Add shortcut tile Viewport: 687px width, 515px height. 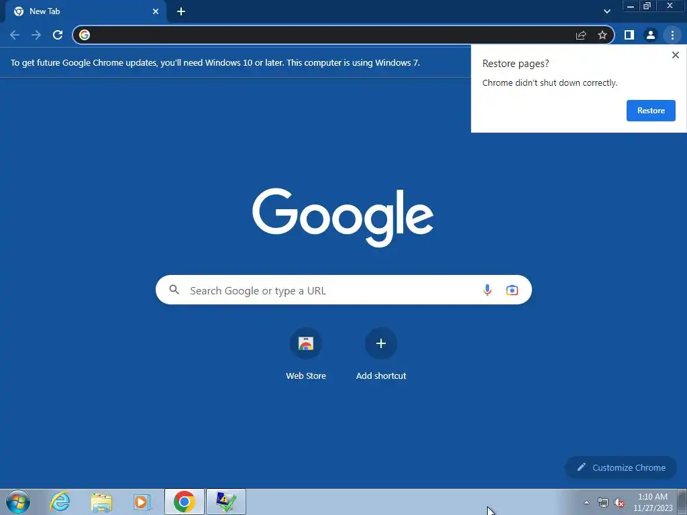click(381, 343)
